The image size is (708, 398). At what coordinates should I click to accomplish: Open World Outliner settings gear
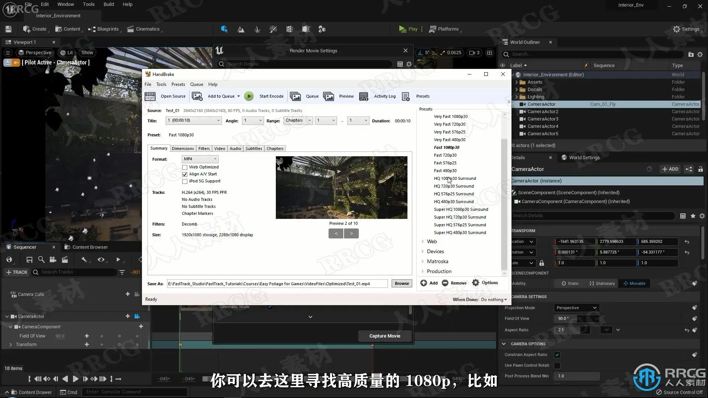700,54
